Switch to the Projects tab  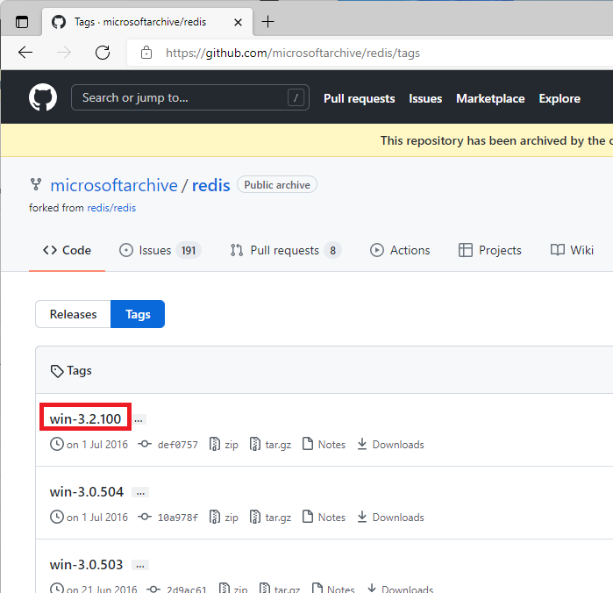coord(490,250)
